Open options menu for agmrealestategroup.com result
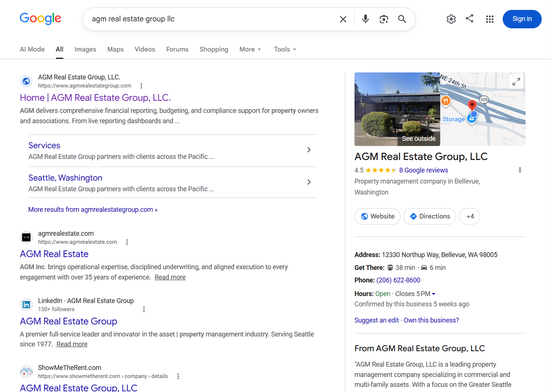Screen dimensions: 552x392 (x=141, y=86)
